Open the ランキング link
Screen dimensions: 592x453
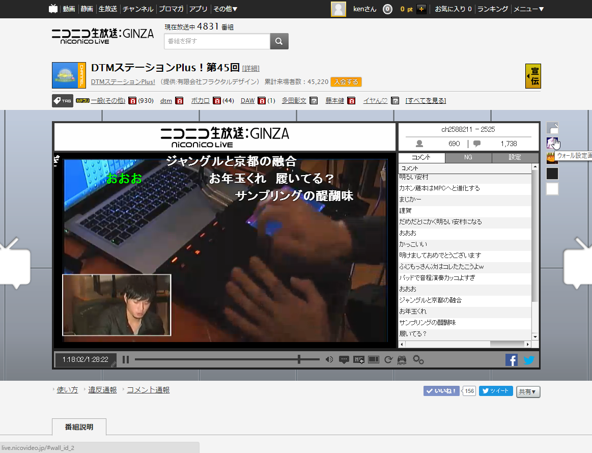[493, 9]
